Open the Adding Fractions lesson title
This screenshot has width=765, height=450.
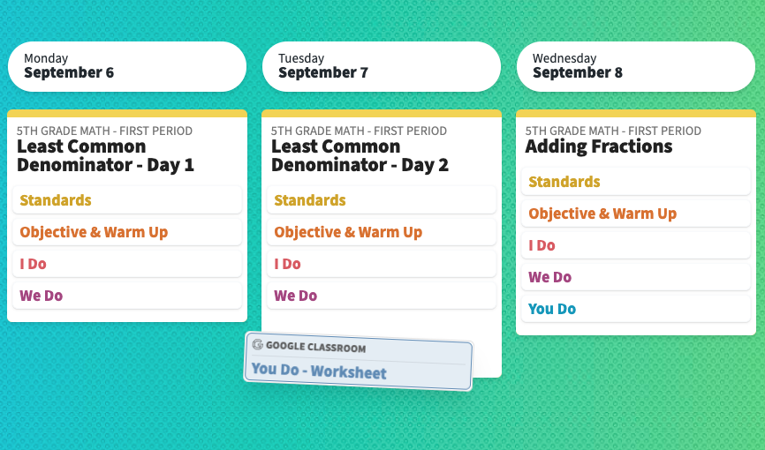point(599,146)
